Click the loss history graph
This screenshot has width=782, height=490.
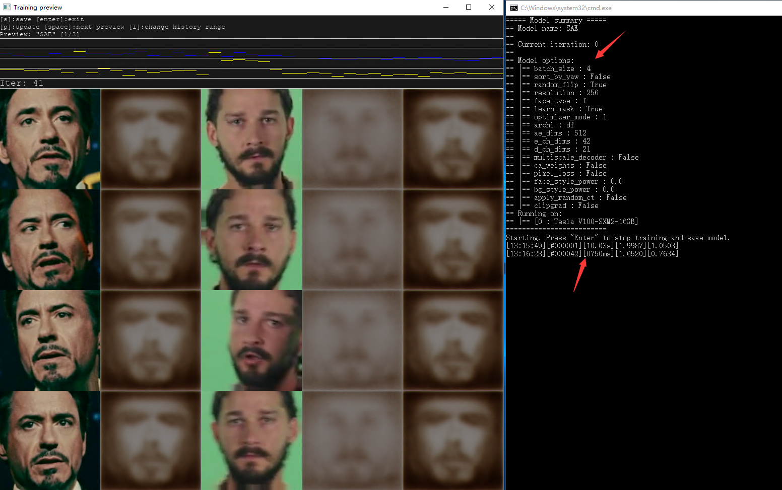coord(251,58)
